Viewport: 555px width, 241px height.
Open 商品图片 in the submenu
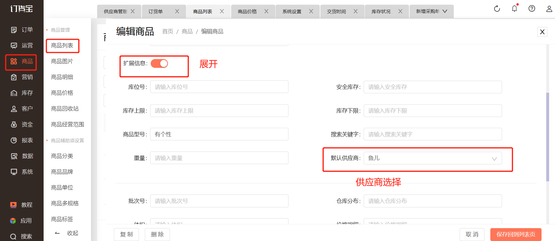click(62, 61)
